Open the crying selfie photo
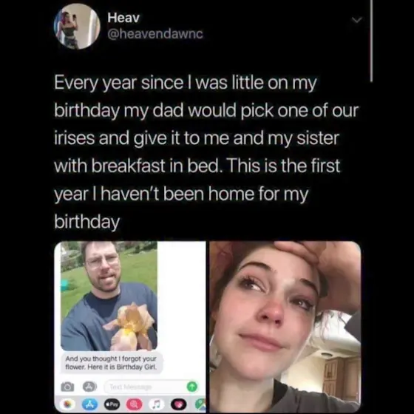This screenshot has width=414, height=414. (285, 327)
